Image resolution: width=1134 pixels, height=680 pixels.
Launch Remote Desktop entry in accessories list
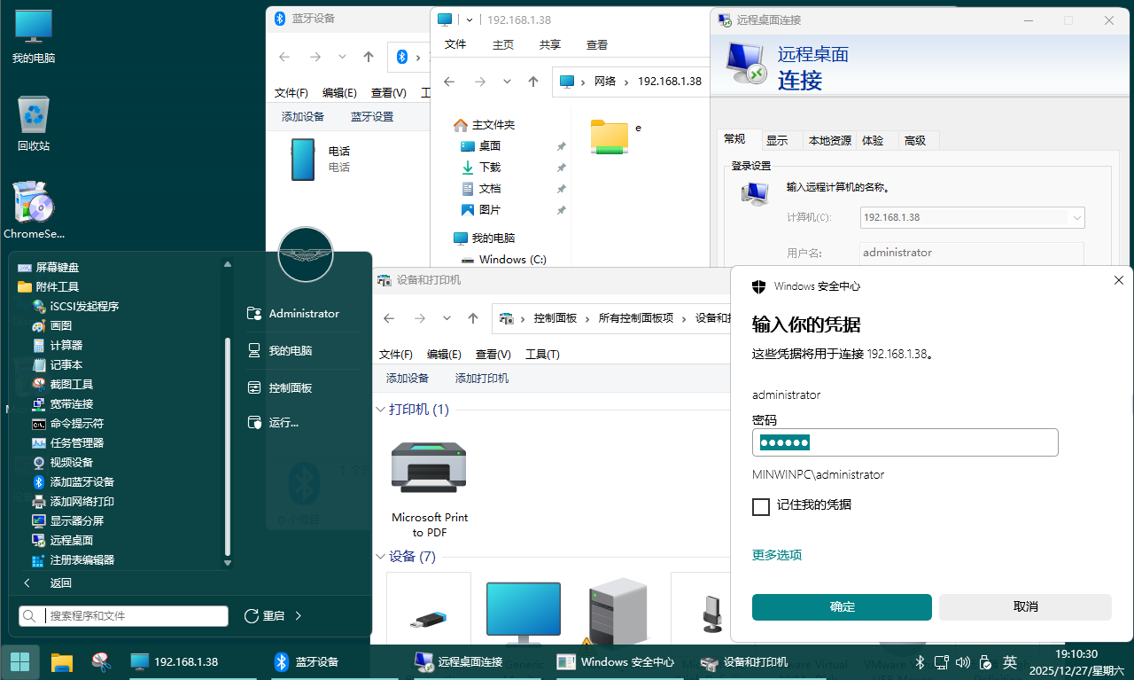click(x=71, y=541)
